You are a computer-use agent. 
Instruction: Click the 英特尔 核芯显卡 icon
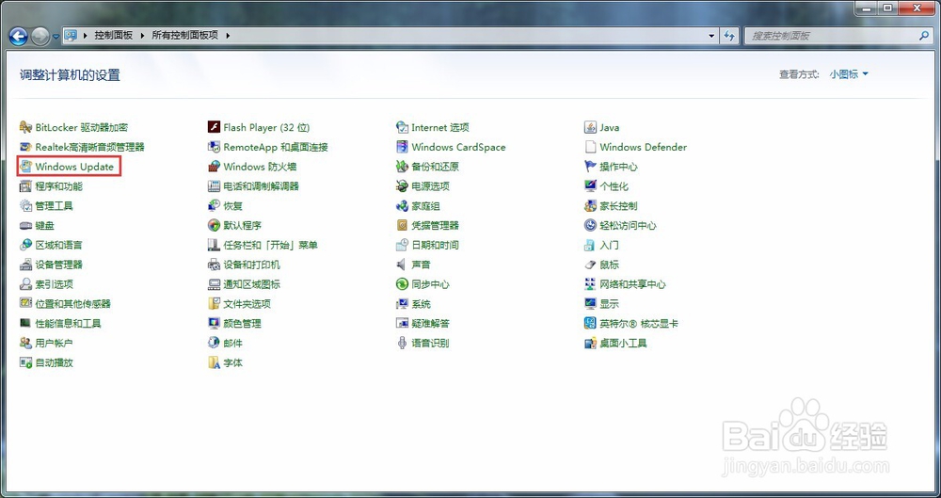(x=590, y=323)
